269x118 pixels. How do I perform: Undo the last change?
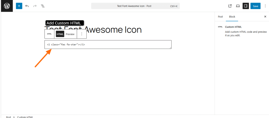coord(27,6)
